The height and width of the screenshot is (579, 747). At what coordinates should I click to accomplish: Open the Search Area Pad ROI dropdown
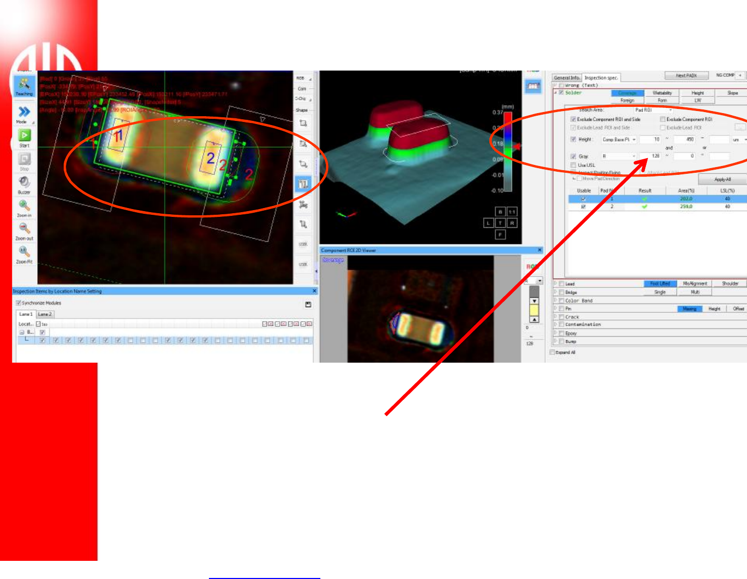pyautogui.click(x=654, y=110)
